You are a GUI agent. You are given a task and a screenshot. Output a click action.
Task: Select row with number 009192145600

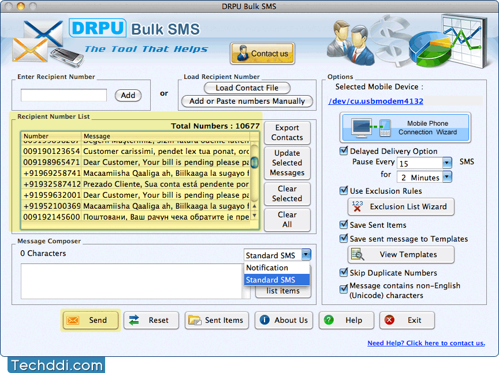tap(136, 217)
